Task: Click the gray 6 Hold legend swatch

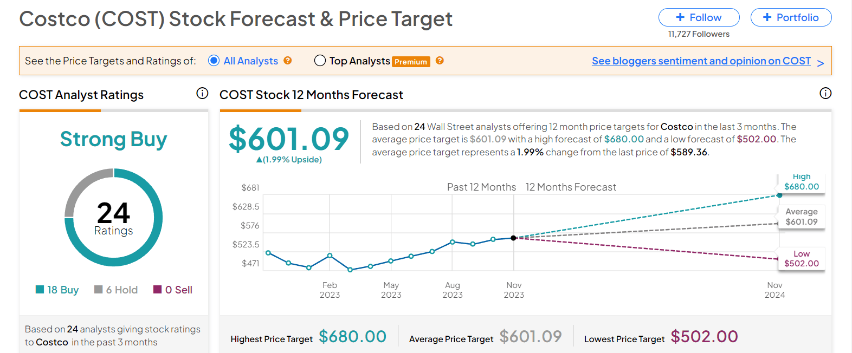Action: 98,290
